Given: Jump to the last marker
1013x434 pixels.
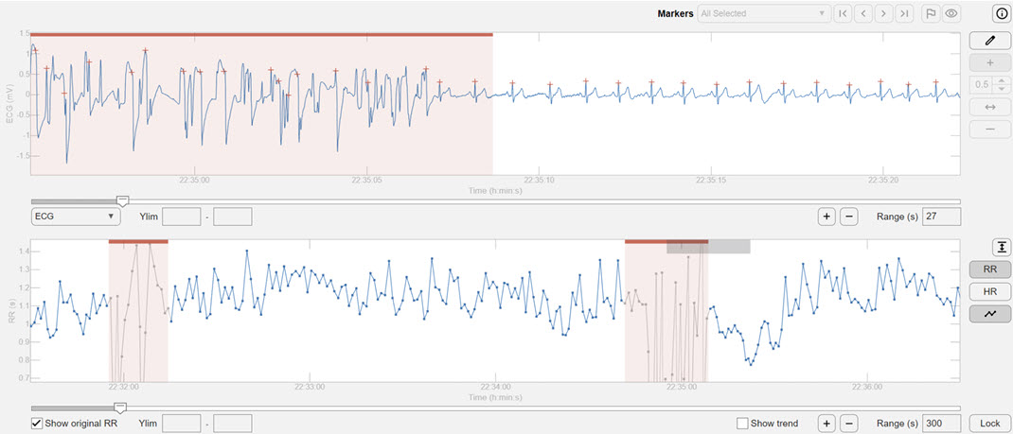Looking at the screenshot, I should pos(905,13).
